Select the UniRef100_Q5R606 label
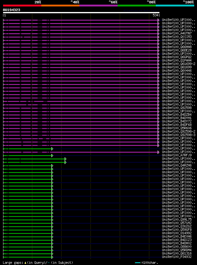Screen dimensions: 197x265 point(177,128)
